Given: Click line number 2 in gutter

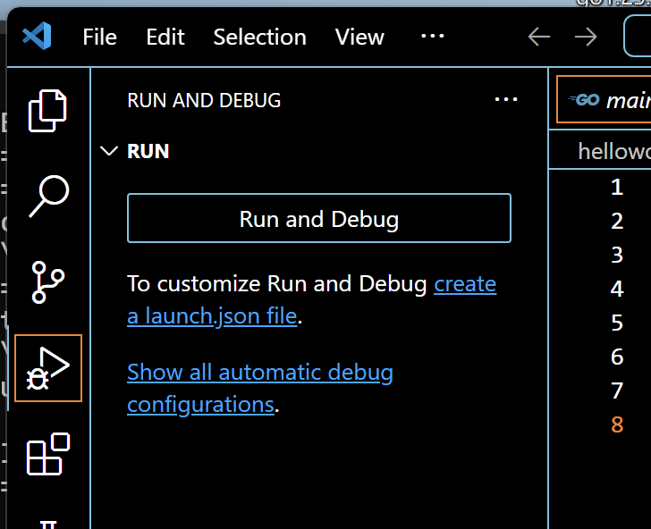Looking at the screenshot, I should pos(617,221).
